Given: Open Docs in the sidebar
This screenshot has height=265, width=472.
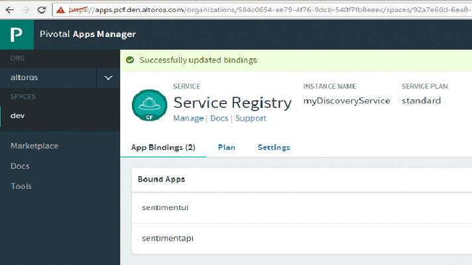Looking at the screenshot, I should (x=20, y=166).
